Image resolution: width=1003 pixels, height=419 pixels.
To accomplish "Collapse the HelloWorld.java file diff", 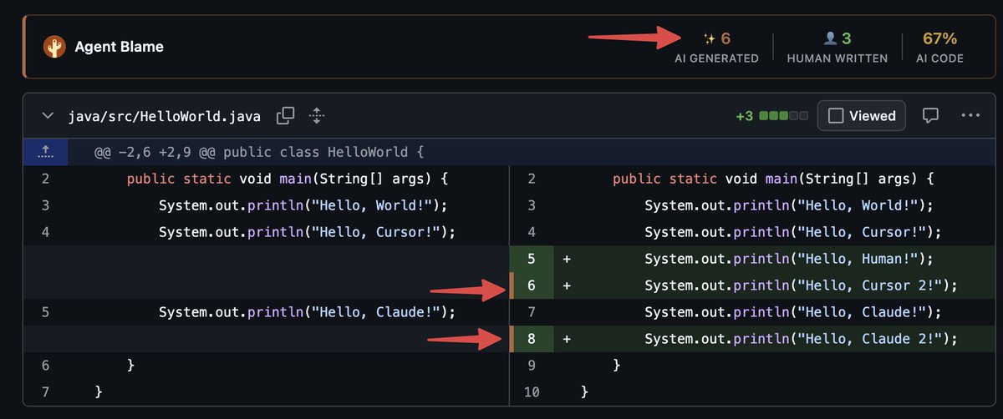I will 48,116.
